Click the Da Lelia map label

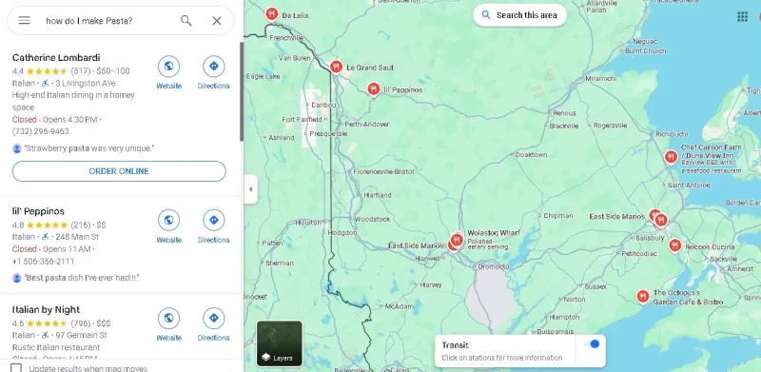pyautogui.click(x=295, y=15)
